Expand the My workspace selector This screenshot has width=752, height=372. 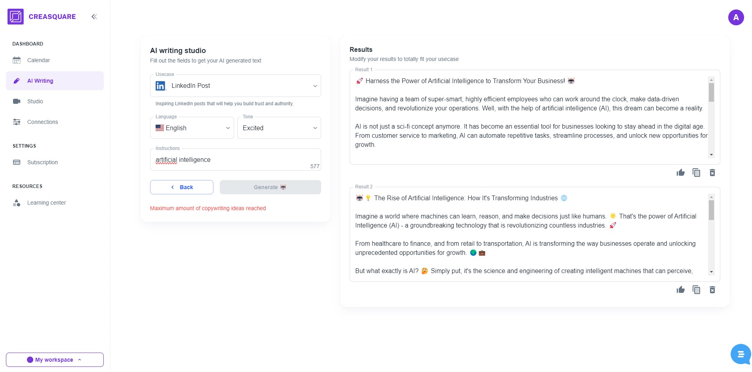(55, 360)
